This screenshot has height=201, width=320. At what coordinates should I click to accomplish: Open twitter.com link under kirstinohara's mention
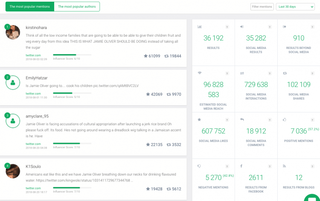(x=33, y=55)
